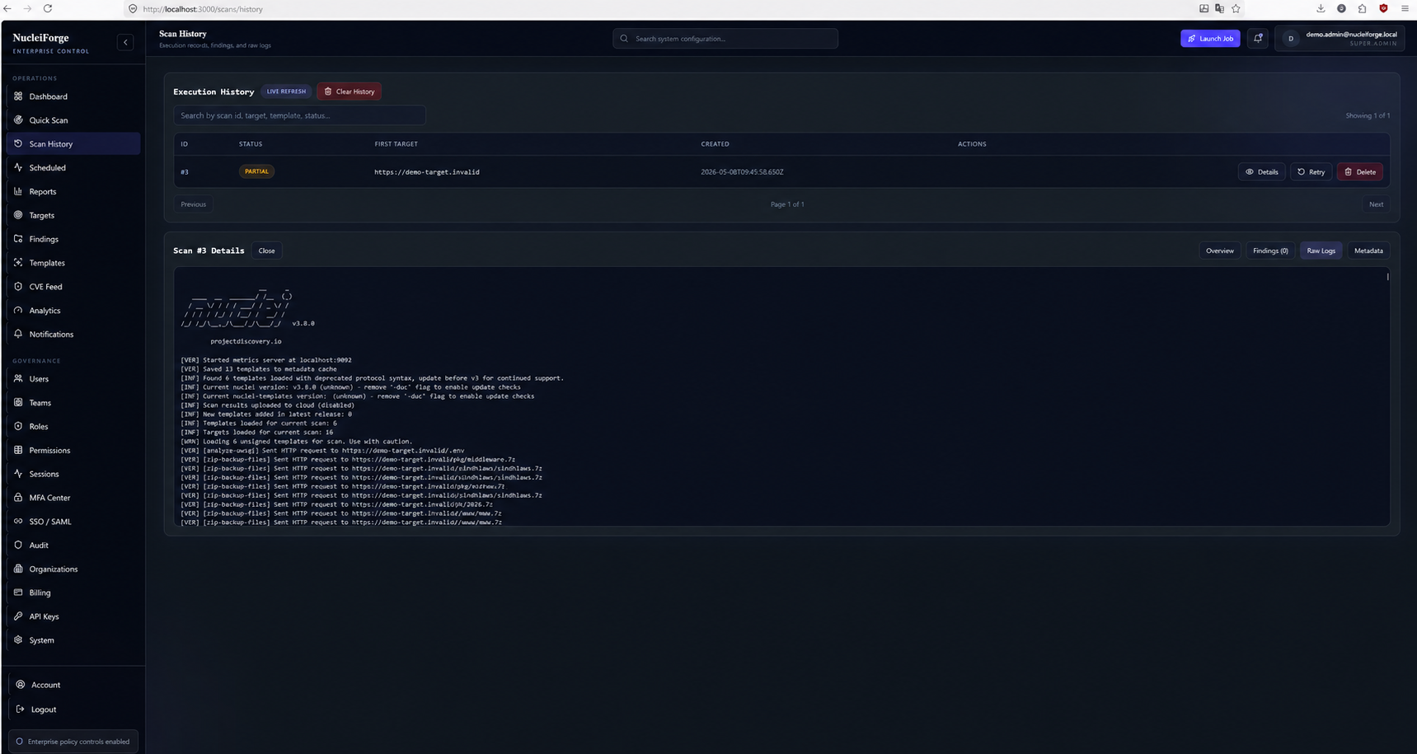The width and height of the screenshot is (1417, 754).
Task: Click the Billing card icon
Action: (x=18, y=592)
